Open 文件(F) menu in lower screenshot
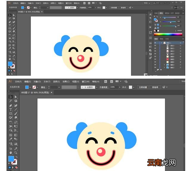Viewport: 187px width, 171px height. [x=18, y=82]
